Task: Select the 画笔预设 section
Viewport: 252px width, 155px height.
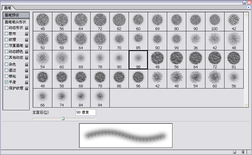Action: pos(16,15)
